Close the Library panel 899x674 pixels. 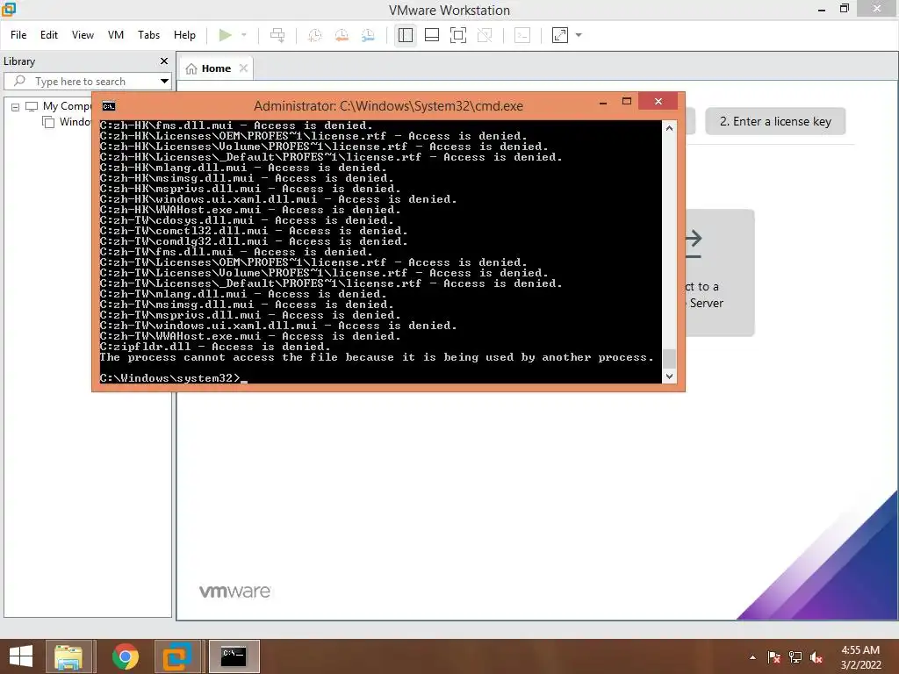(164, 61)
